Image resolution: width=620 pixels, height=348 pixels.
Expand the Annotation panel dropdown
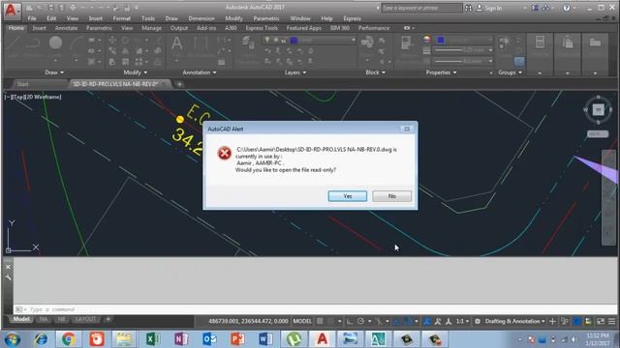click(200, 72)
